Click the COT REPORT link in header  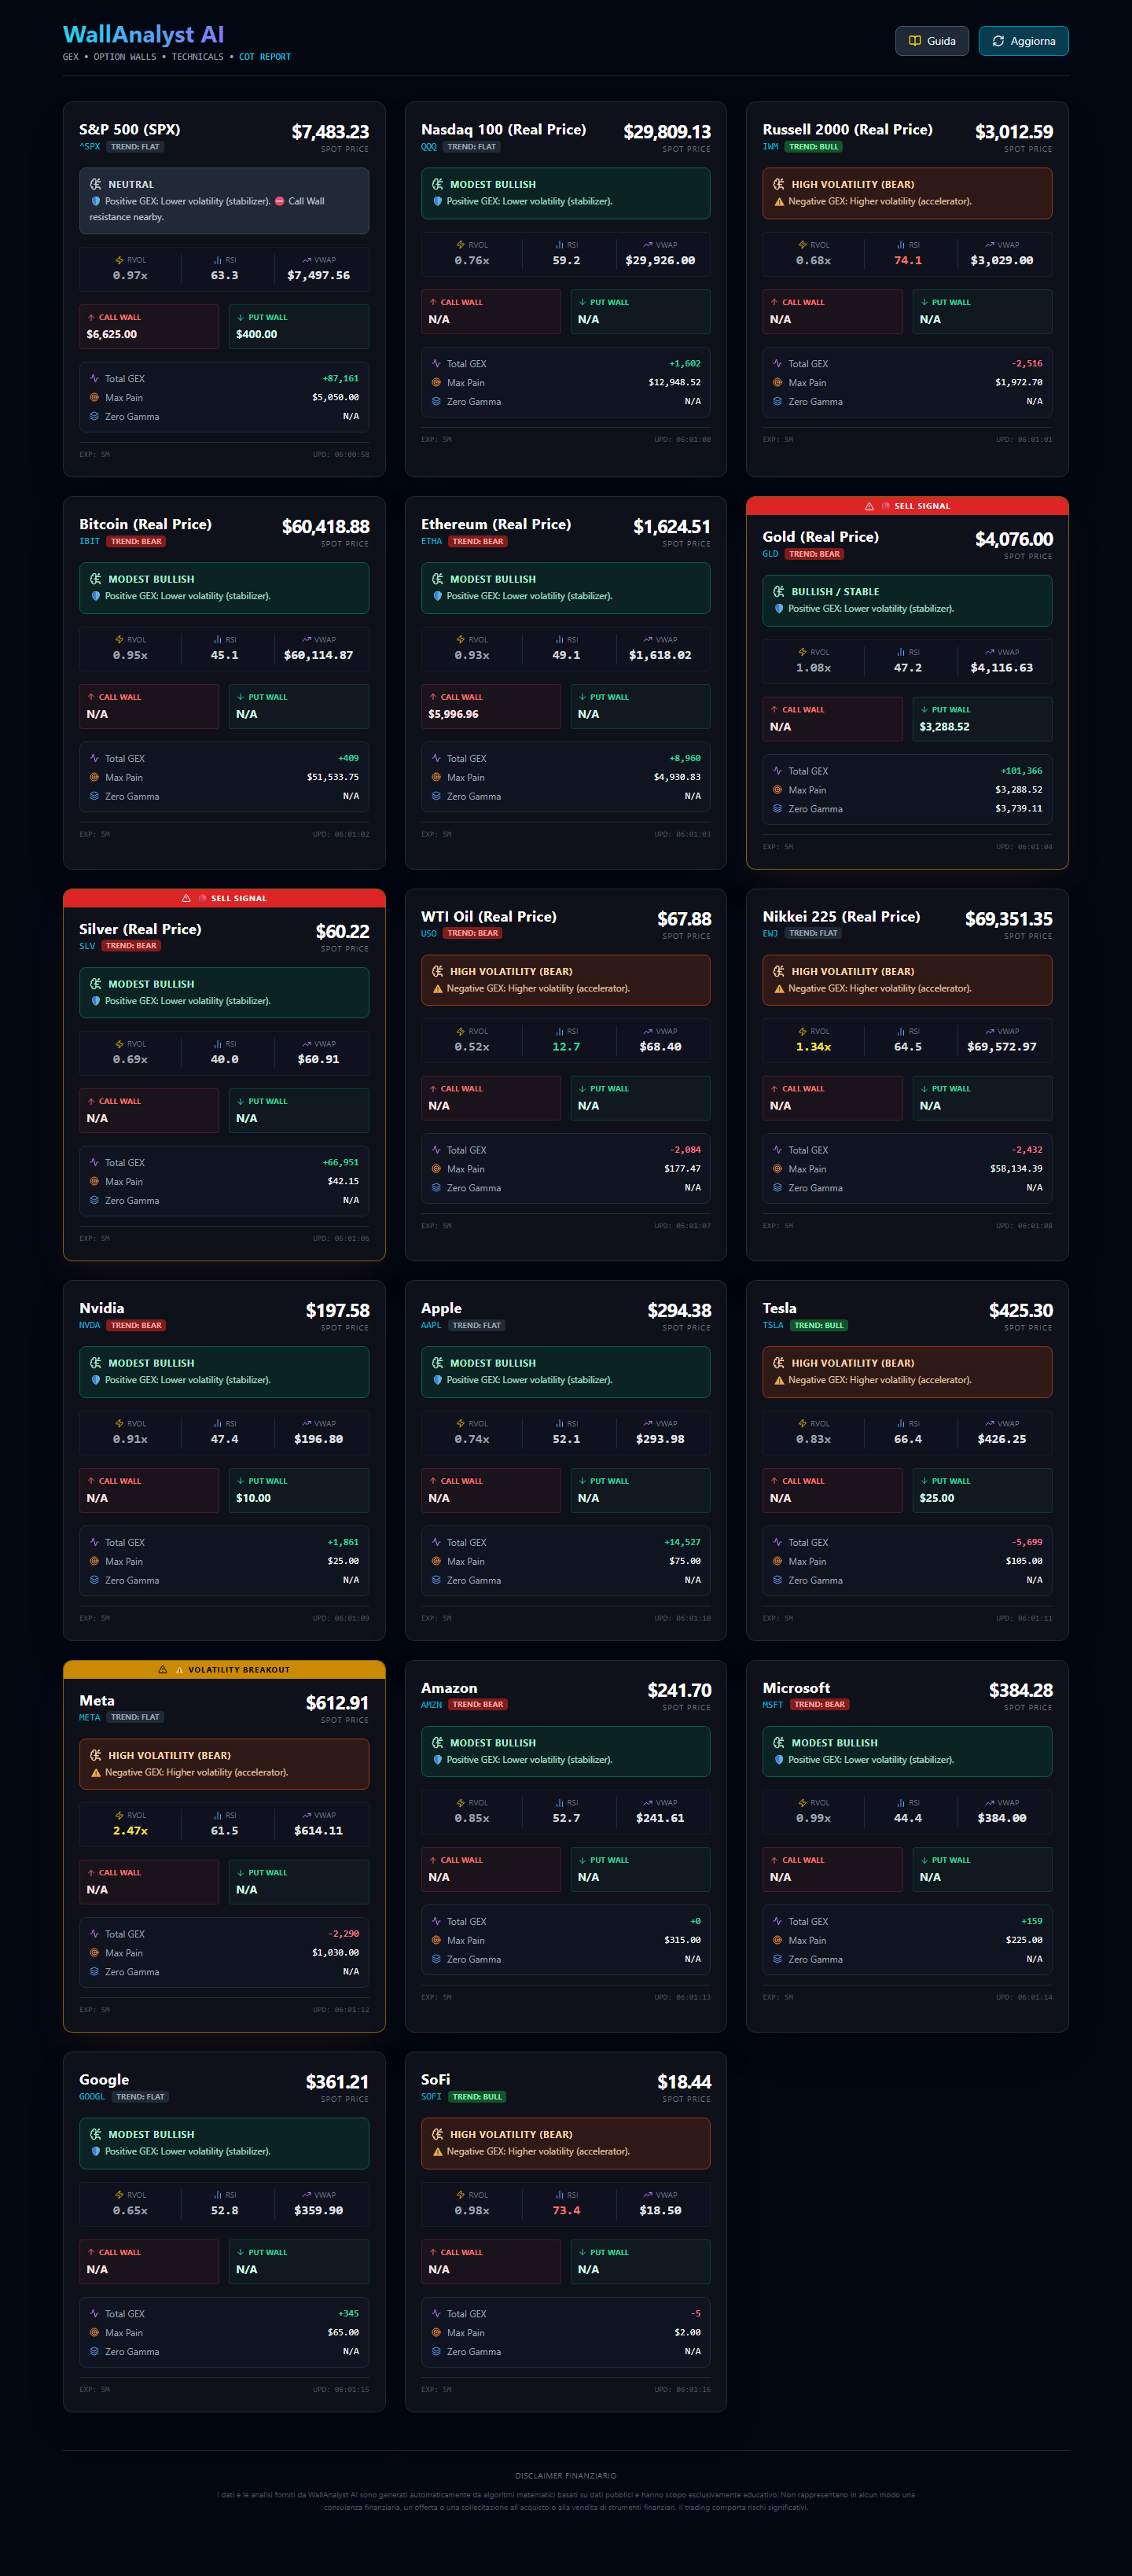(265, 57)
